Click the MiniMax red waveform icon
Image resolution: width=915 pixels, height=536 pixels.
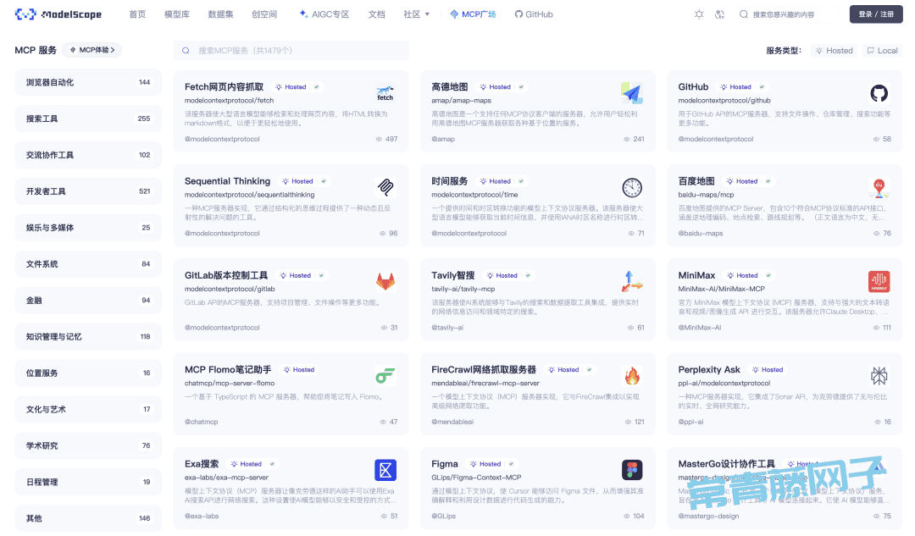[879, 282]
